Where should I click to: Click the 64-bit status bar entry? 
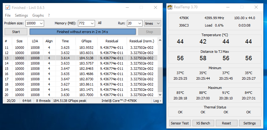point(27,101)
